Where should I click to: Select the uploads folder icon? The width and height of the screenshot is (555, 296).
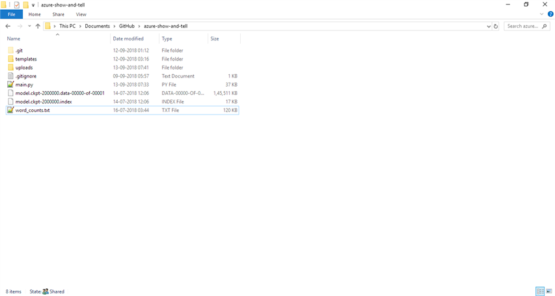tap(10, 67)
